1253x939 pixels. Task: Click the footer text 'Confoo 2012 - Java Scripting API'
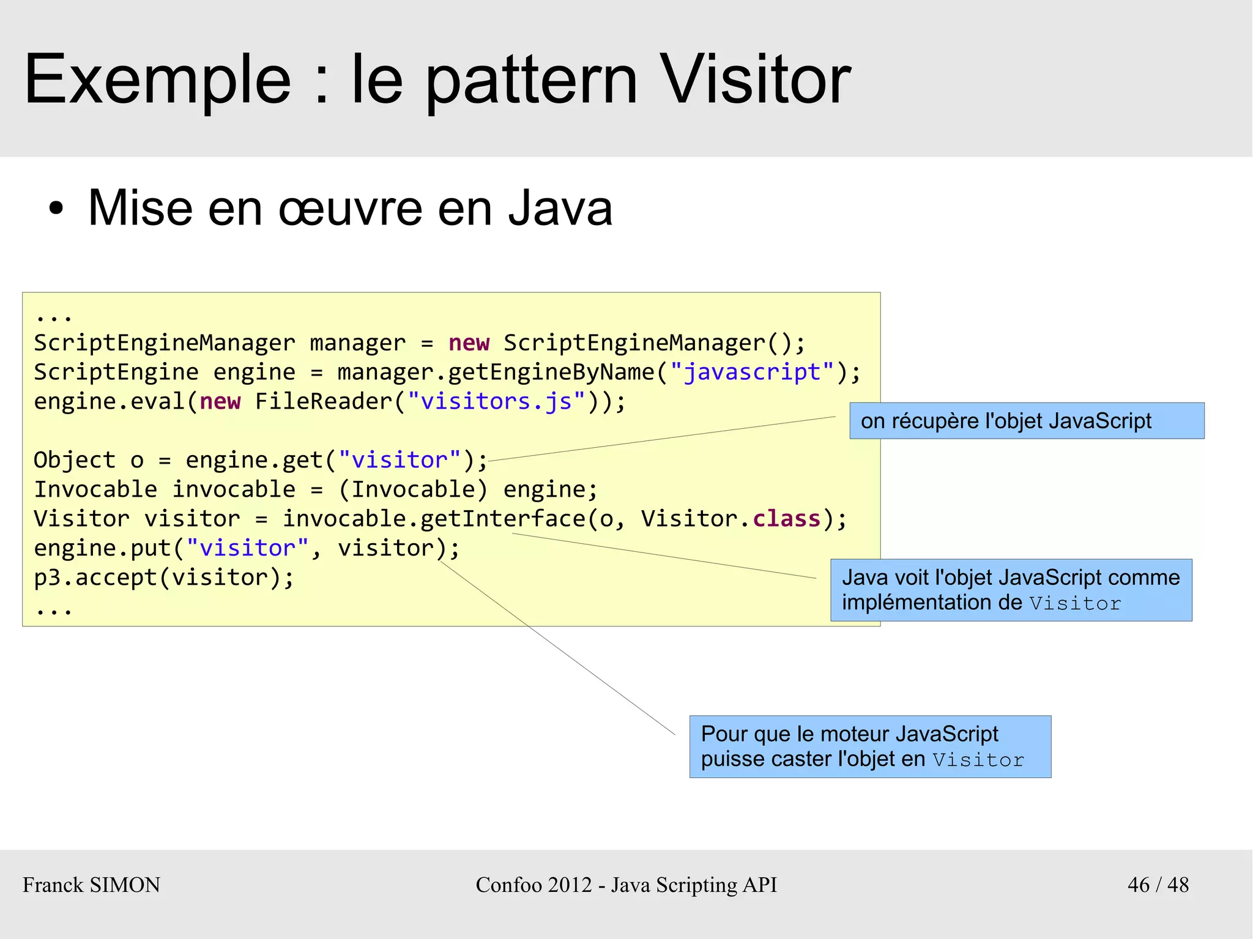point(626,885)
